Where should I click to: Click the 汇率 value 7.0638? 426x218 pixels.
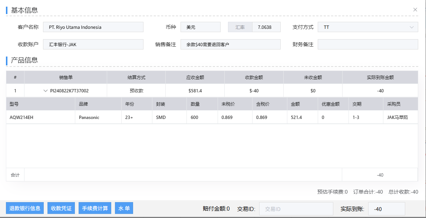pos(266,27)
